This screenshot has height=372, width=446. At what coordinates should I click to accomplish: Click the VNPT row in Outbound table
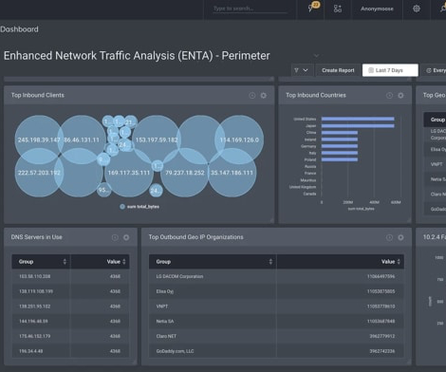click(276, 307)
